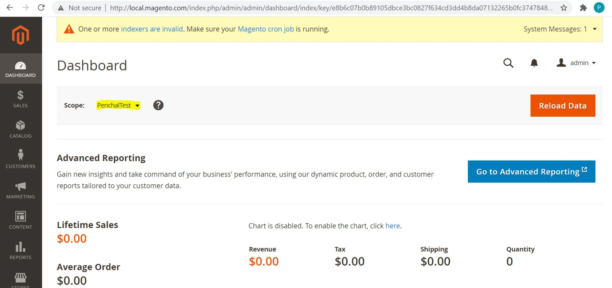Click the Quantity 0 value
612x288 pixels.
(510, 262)
